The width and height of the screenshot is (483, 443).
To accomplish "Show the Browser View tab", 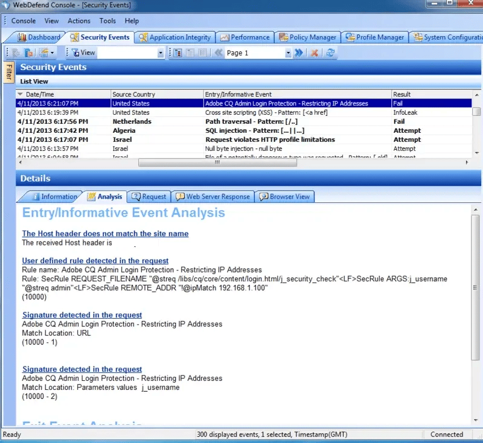I will coord(284,197).
